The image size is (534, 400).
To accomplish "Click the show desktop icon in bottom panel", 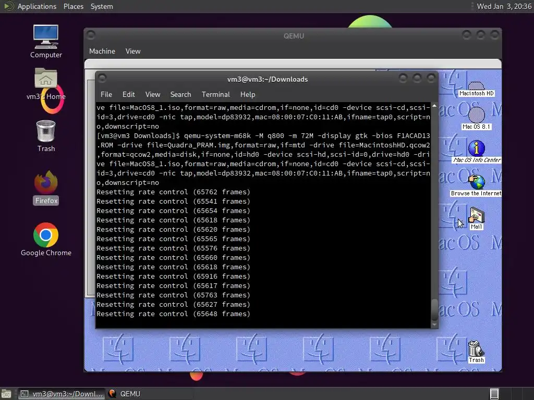I will [x=6, y=394].
